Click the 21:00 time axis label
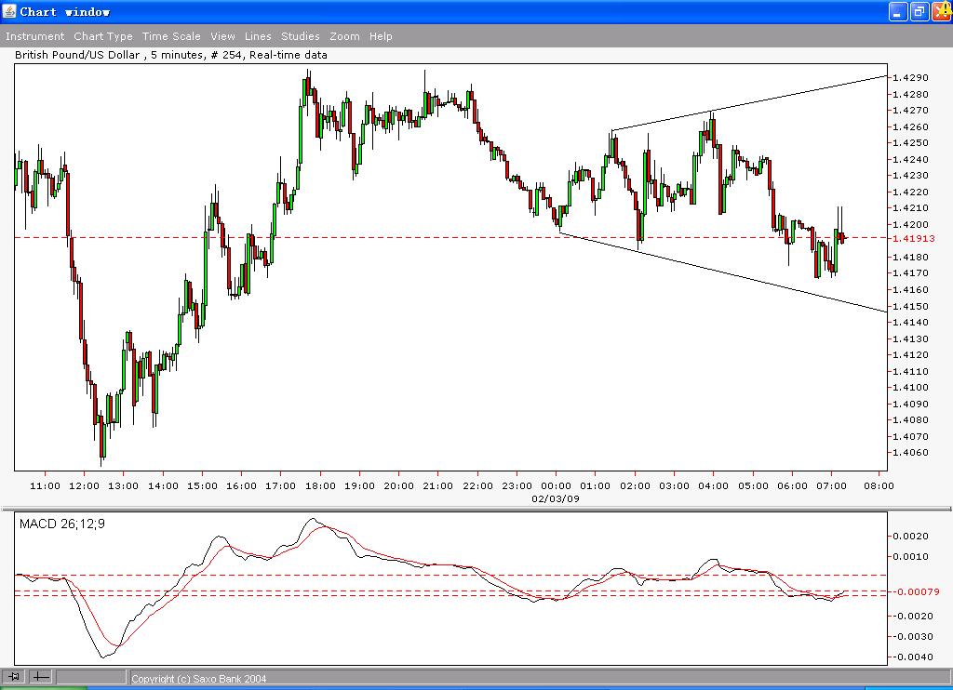The image size is (953, 690). [x=437, y=486]
